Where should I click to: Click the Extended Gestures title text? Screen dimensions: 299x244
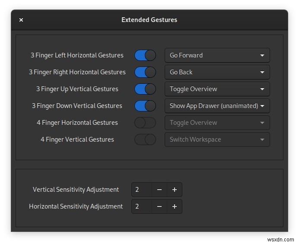pos(149,20)
